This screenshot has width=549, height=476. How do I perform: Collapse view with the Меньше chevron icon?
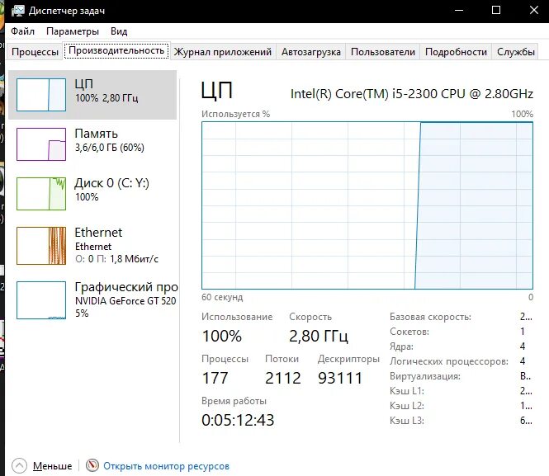19,466
